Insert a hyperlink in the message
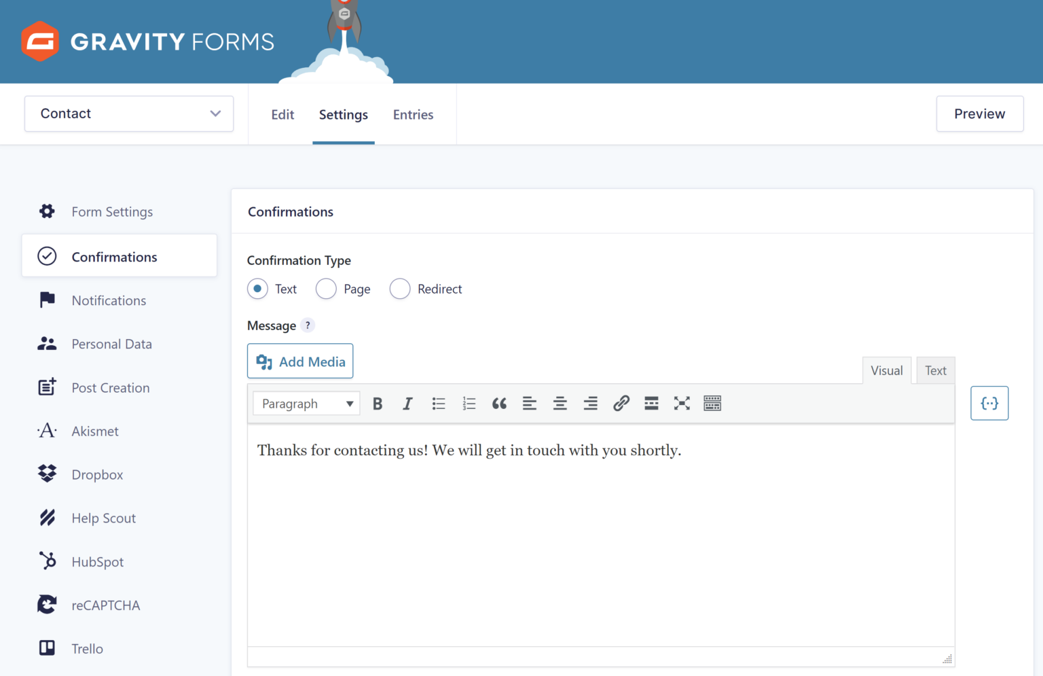The image size is (1043, 676). point(621,403)
